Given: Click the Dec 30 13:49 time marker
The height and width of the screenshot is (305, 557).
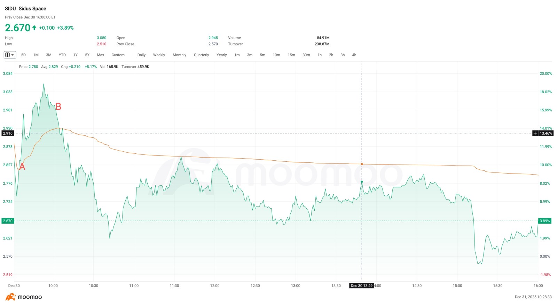Looking at the screenshot, I should 361,286.
